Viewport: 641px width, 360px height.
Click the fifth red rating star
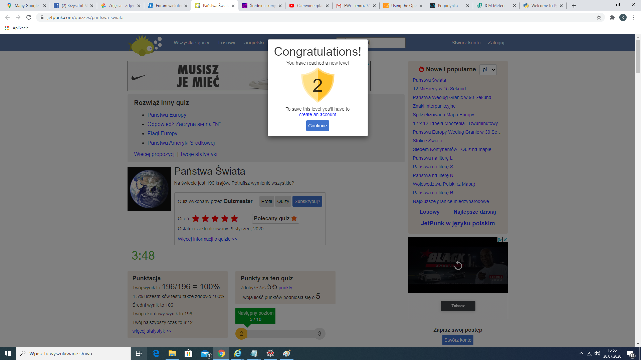pyautogui.click(x=234, y=219)
